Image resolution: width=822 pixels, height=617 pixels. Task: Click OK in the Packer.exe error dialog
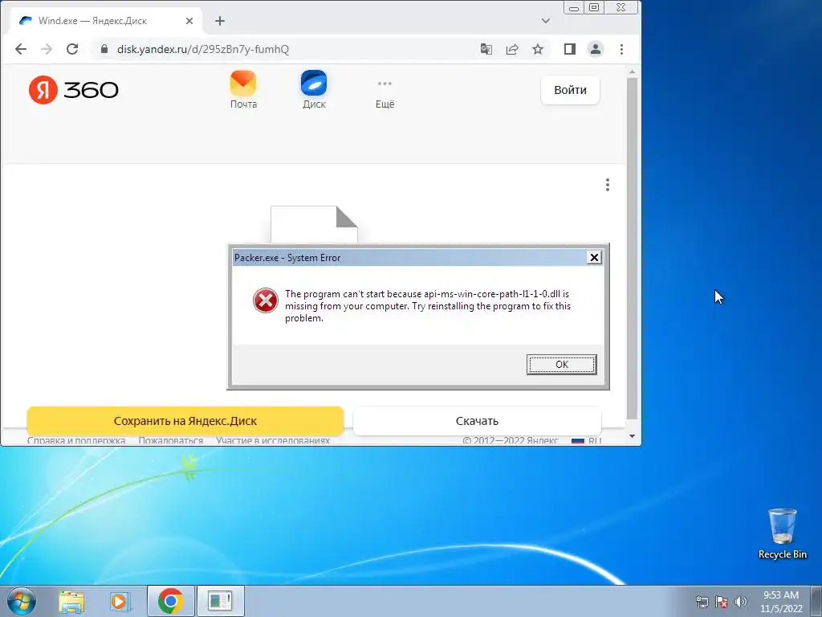coord(561,365)
